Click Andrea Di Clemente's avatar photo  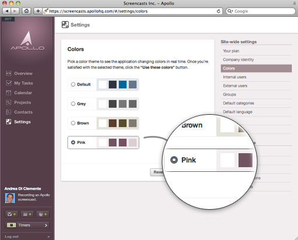(10, 198)
